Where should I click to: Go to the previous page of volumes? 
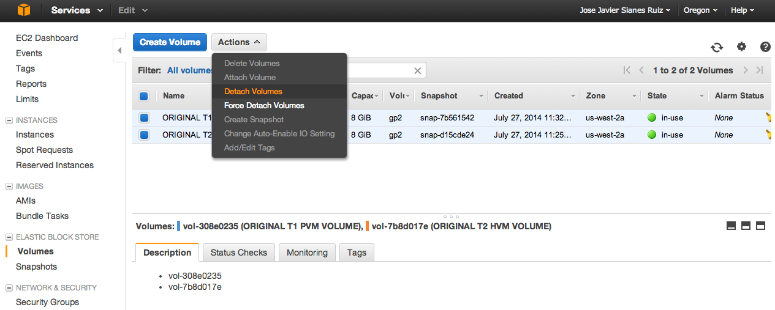pos(641,70)
